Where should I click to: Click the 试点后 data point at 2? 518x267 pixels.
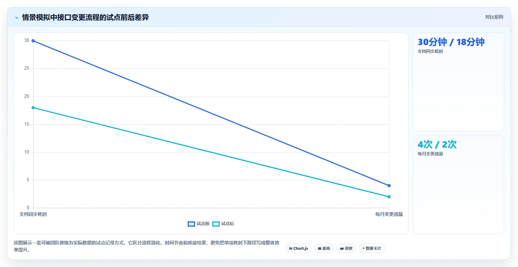click(x=389, y=197)
